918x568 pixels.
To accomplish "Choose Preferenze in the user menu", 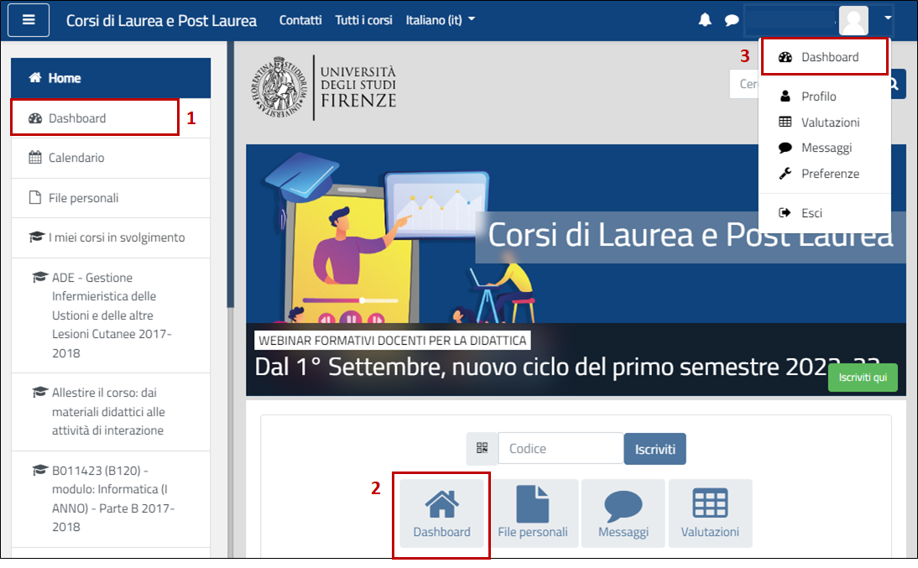I will [829, 174].
